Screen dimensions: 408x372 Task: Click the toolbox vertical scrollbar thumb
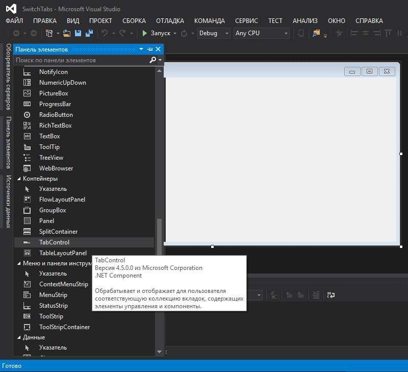point(159,237)
